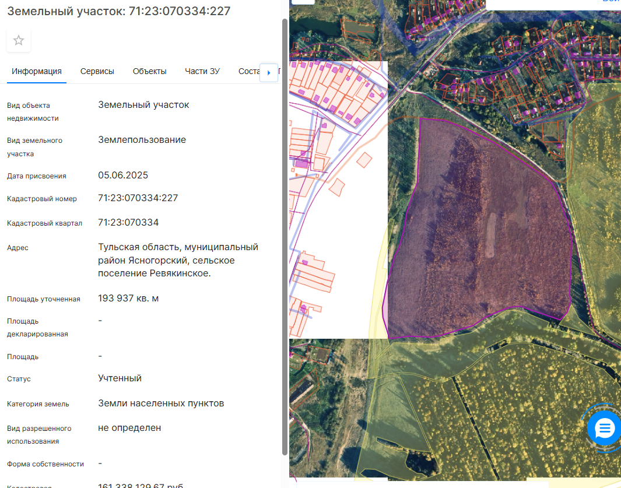Go to the Объекты tab

149,71
